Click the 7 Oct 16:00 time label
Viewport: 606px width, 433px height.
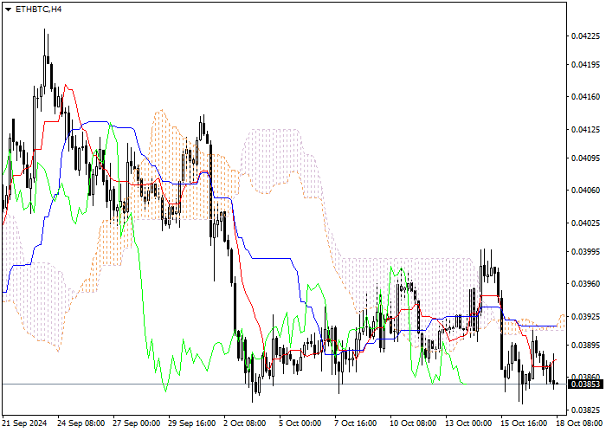coord(356,423)
